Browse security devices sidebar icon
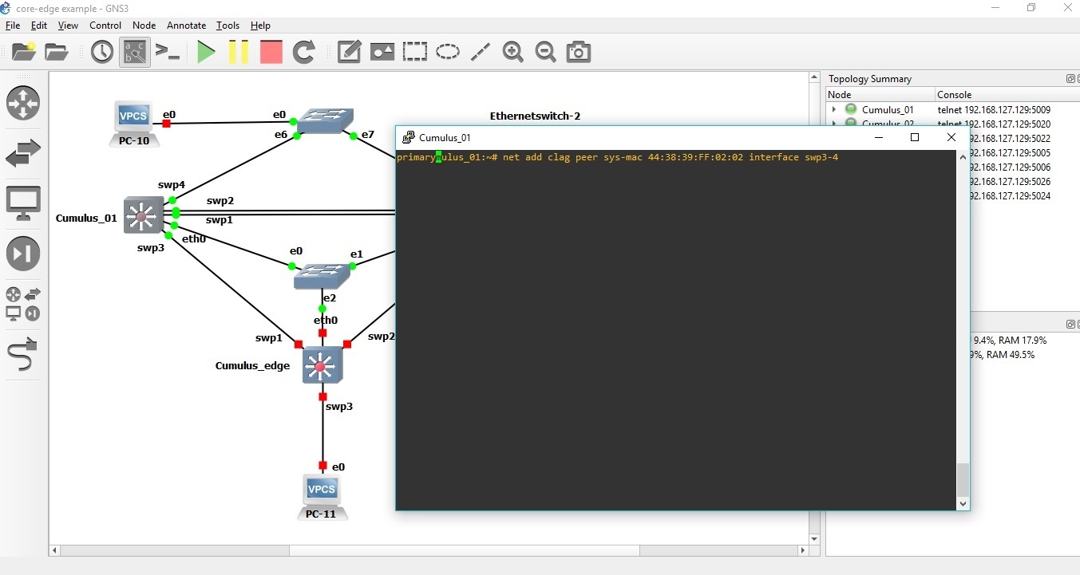Screen dimensions: 1080x575 click(x=23, y=254)
